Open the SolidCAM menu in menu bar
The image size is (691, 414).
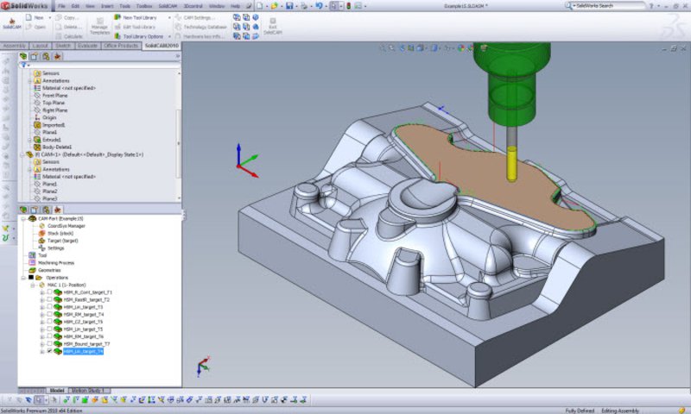(x=168, y=6)
